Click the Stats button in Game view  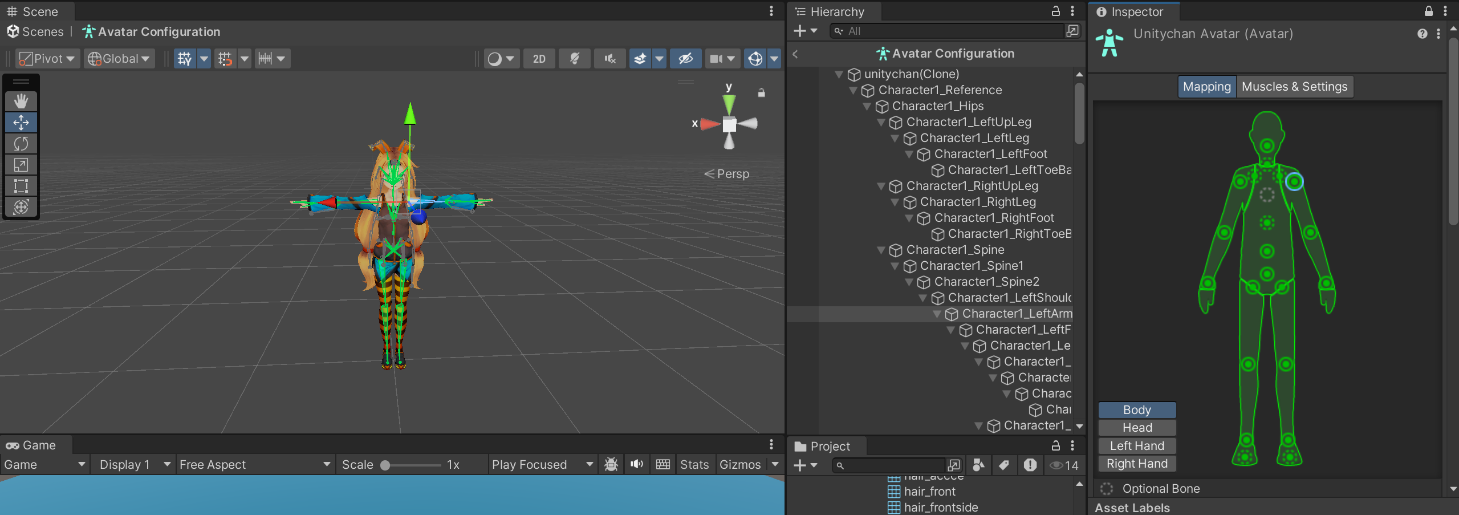[x=694, y=464]
